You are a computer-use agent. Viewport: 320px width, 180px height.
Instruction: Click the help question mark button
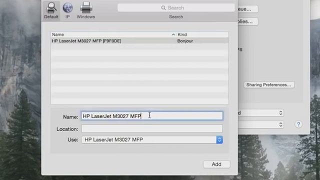[x=298, y=124]
